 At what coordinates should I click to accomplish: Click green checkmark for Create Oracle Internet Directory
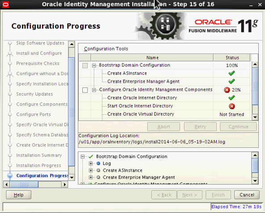(x=231, y=98)
